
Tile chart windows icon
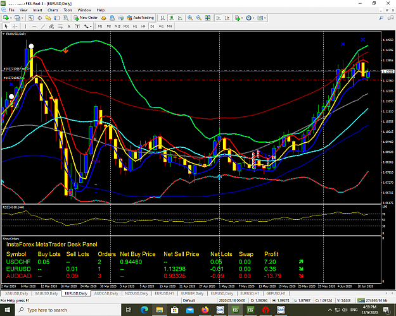click(x=208, y=18)
